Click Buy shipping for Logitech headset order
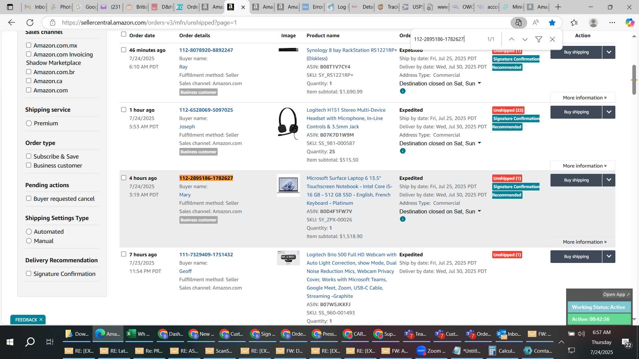639x359 pixels. (576, 112)
